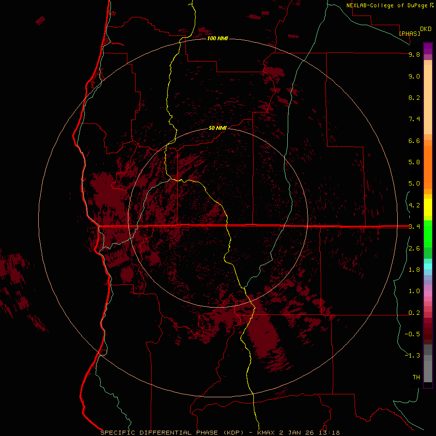This screenshot has width=436, height=436.
Task: Click the 1.0 scale value
Action: point(414,291)
